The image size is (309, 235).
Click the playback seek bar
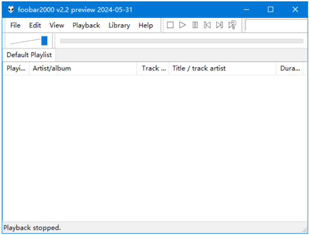[182, 41]
